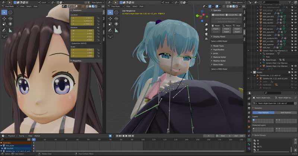This screenshot has height=156, width=298.
Task: Open the Playback menu in timeline
Action: click(x=12, y=136)
